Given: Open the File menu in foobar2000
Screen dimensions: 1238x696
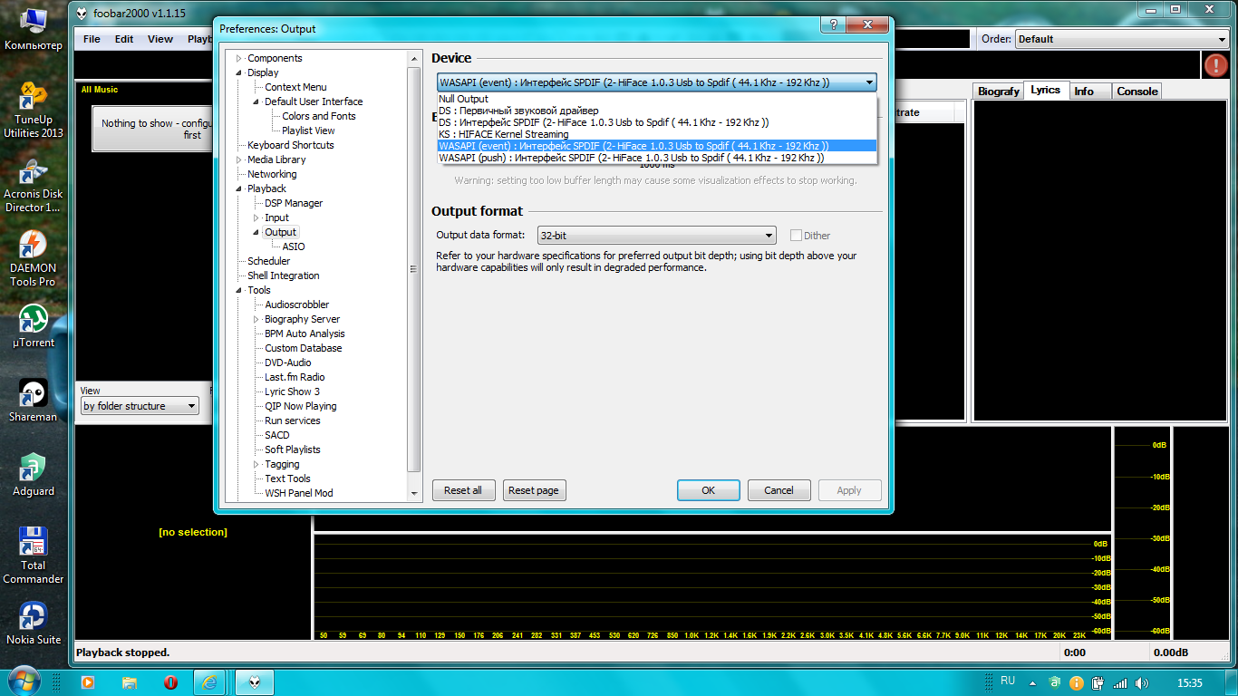Looking at the screenshot, I should (x=92, y=39).
